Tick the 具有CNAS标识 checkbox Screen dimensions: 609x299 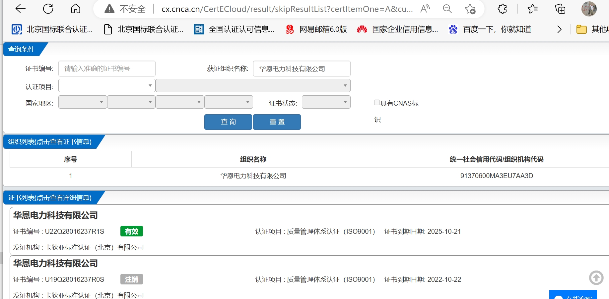377,103
